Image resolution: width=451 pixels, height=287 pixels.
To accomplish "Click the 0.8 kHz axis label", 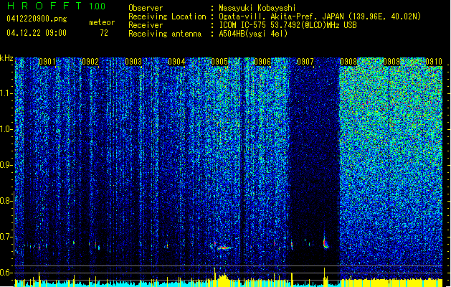I will (x=6, y=201).
